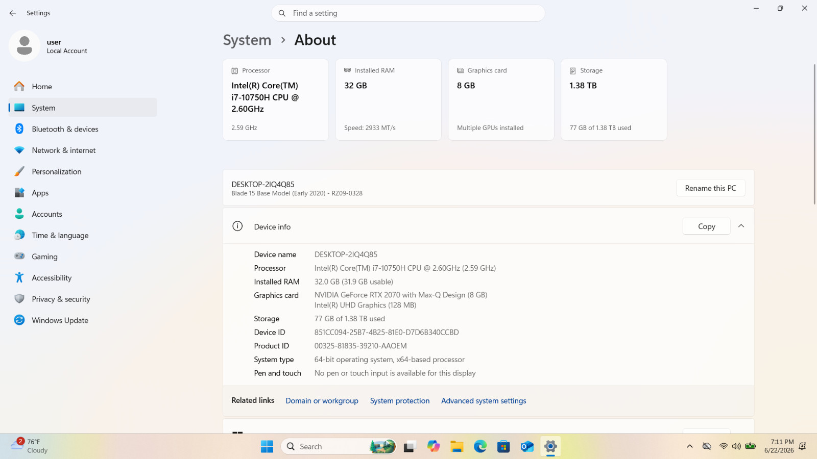Click the Device ID value

pyautogui.click(x=387, y=333)
